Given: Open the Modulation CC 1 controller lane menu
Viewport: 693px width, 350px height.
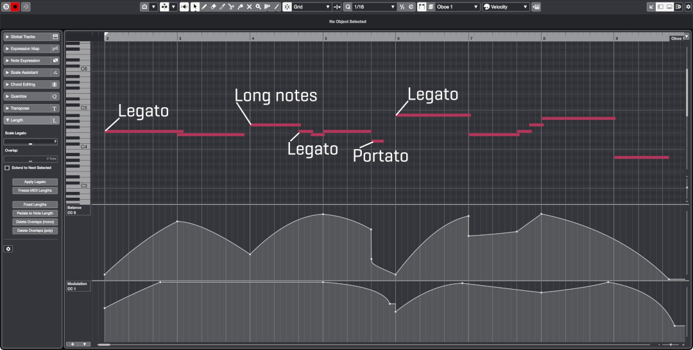Looking at the screenshot, I should [78, 286].
